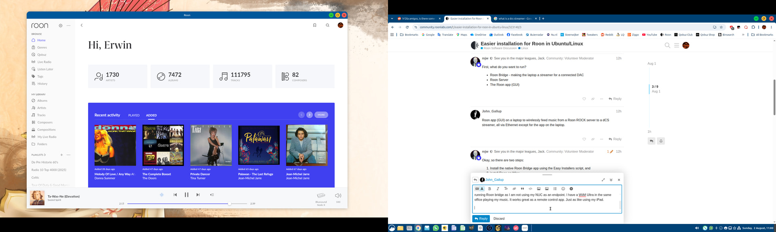Image resolution: width=776 pixels, height=232 pixels.
Task: Add a new playlist with plus icon
Action: [x=61, y=155]
